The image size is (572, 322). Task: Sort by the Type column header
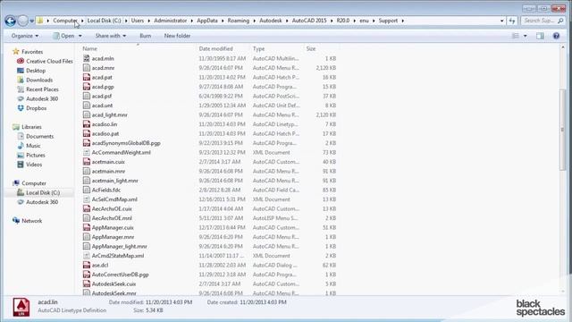pyautogui.click(x=258, y=48)
